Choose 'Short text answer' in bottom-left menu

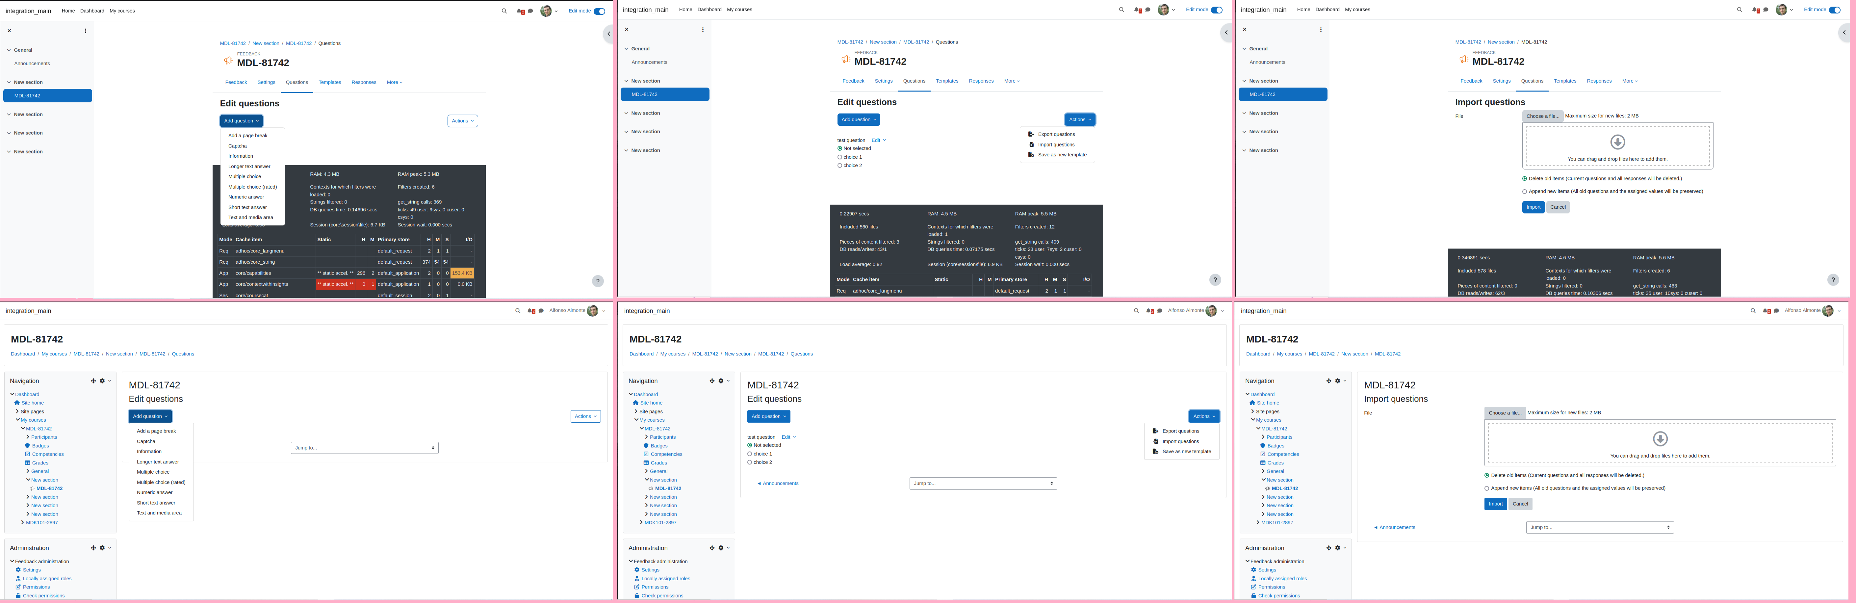[x=156, y=503]
